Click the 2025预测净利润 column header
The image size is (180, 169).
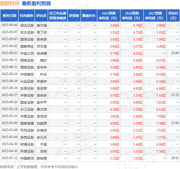click(x=109, y=16)
